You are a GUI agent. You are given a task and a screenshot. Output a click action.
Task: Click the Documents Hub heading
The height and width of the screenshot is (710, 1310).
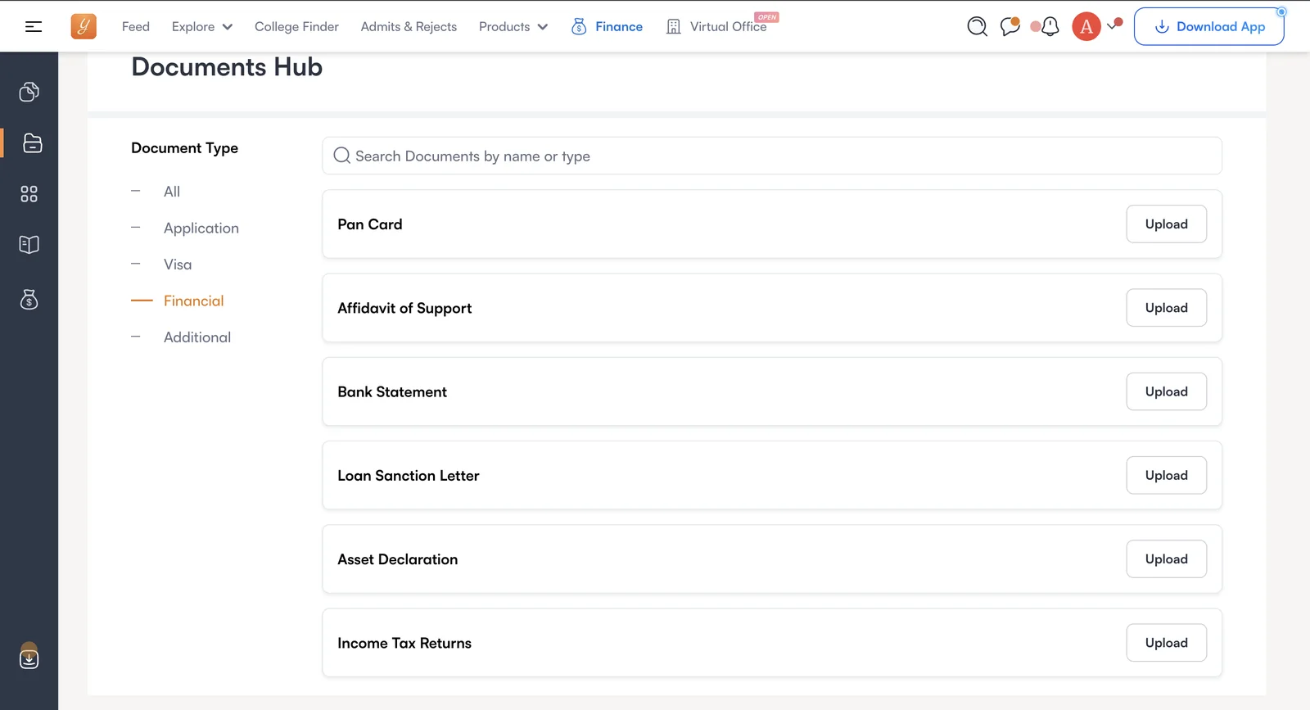227,67
